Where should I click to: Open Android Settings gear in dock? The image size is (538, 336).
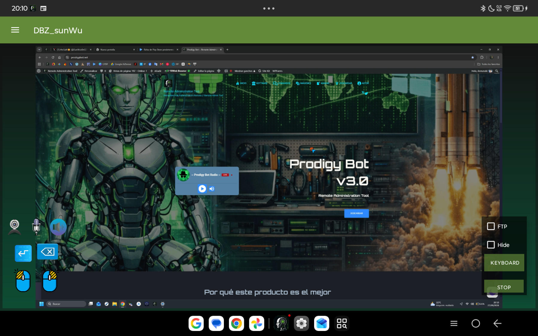pyautogui.click(x=301, y=323)
